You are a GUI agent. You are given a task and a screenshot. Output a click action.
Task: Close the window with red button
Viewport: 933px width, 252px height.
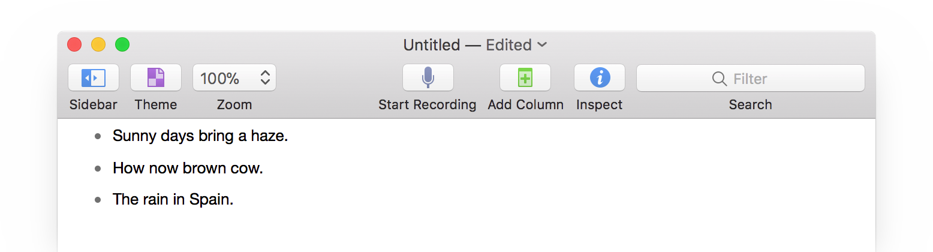coord(74,44)
